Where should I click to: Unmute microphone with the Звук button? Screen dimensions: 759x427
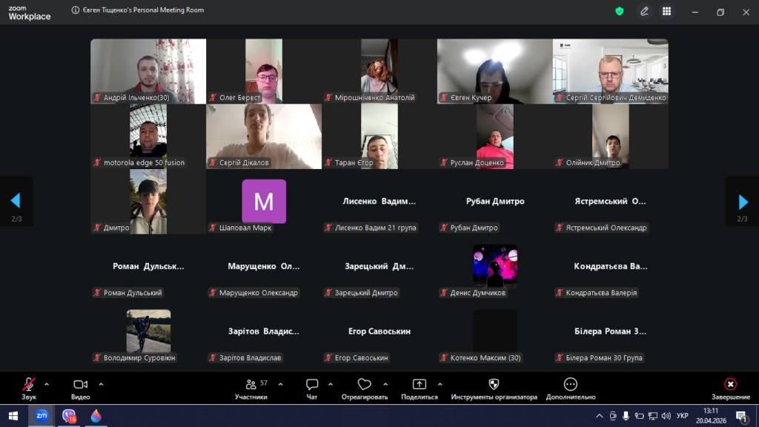click(x=28, y=385)
